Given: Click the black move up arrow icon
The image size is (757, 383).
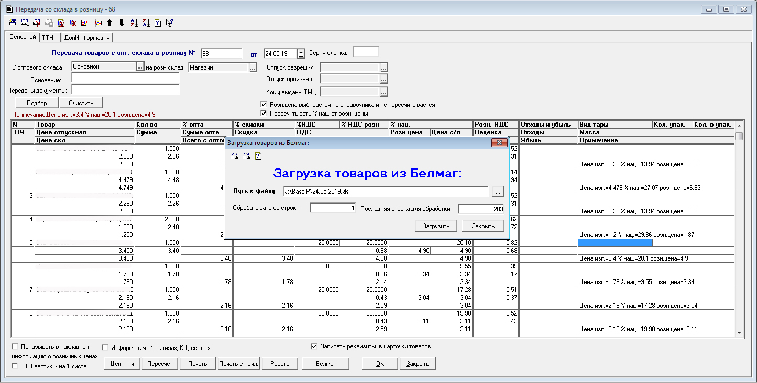Looking at the screenshot, I should coord(109,22).
